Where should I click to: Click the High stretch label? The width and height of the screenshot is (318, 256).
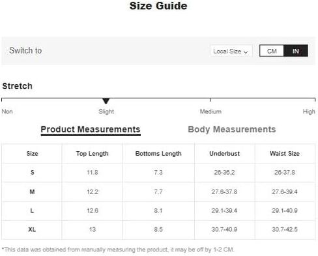point(309,111)
